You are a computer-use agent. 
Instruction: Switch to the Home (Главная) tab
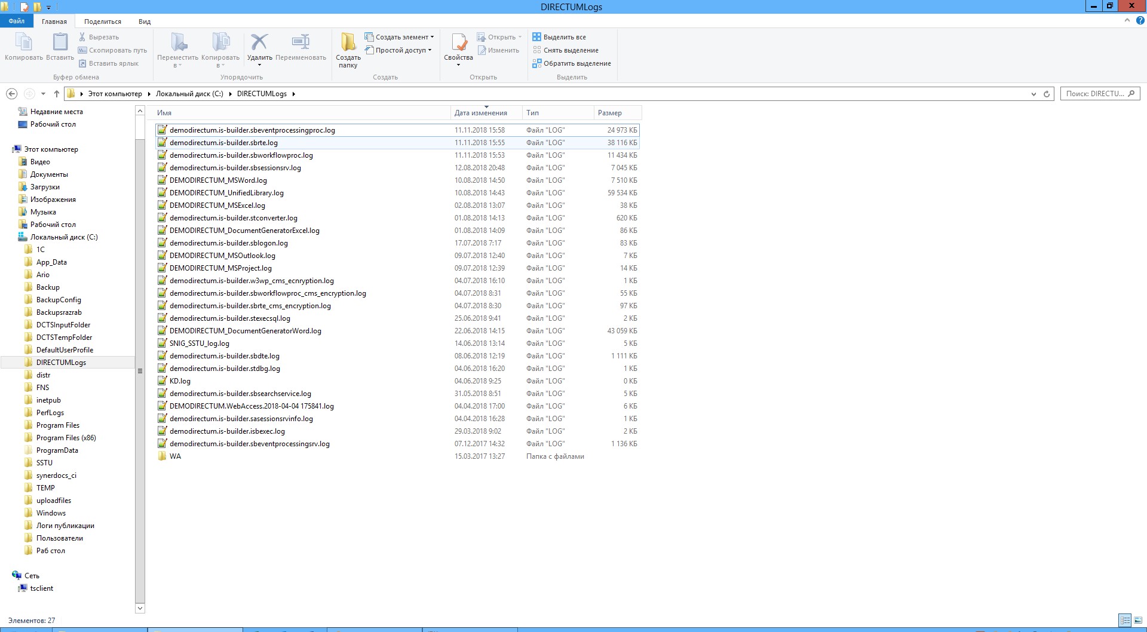pyautogui.click(x=54, y=21)
